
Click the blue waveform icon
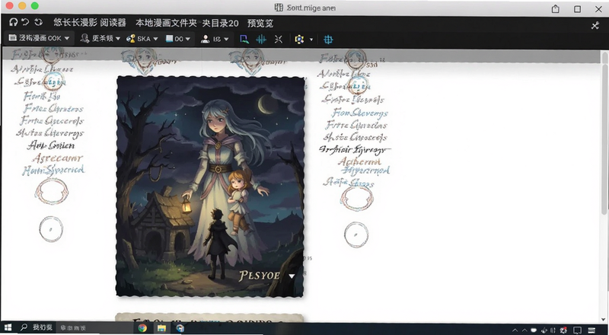pyautogui.click(x=261, y=39)
